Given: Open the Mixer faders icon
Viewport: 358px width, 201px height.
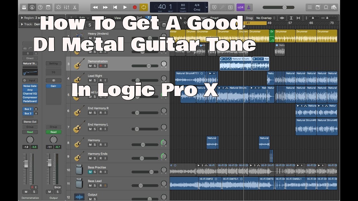Looking at the screenshot, I should click(67, 7).
